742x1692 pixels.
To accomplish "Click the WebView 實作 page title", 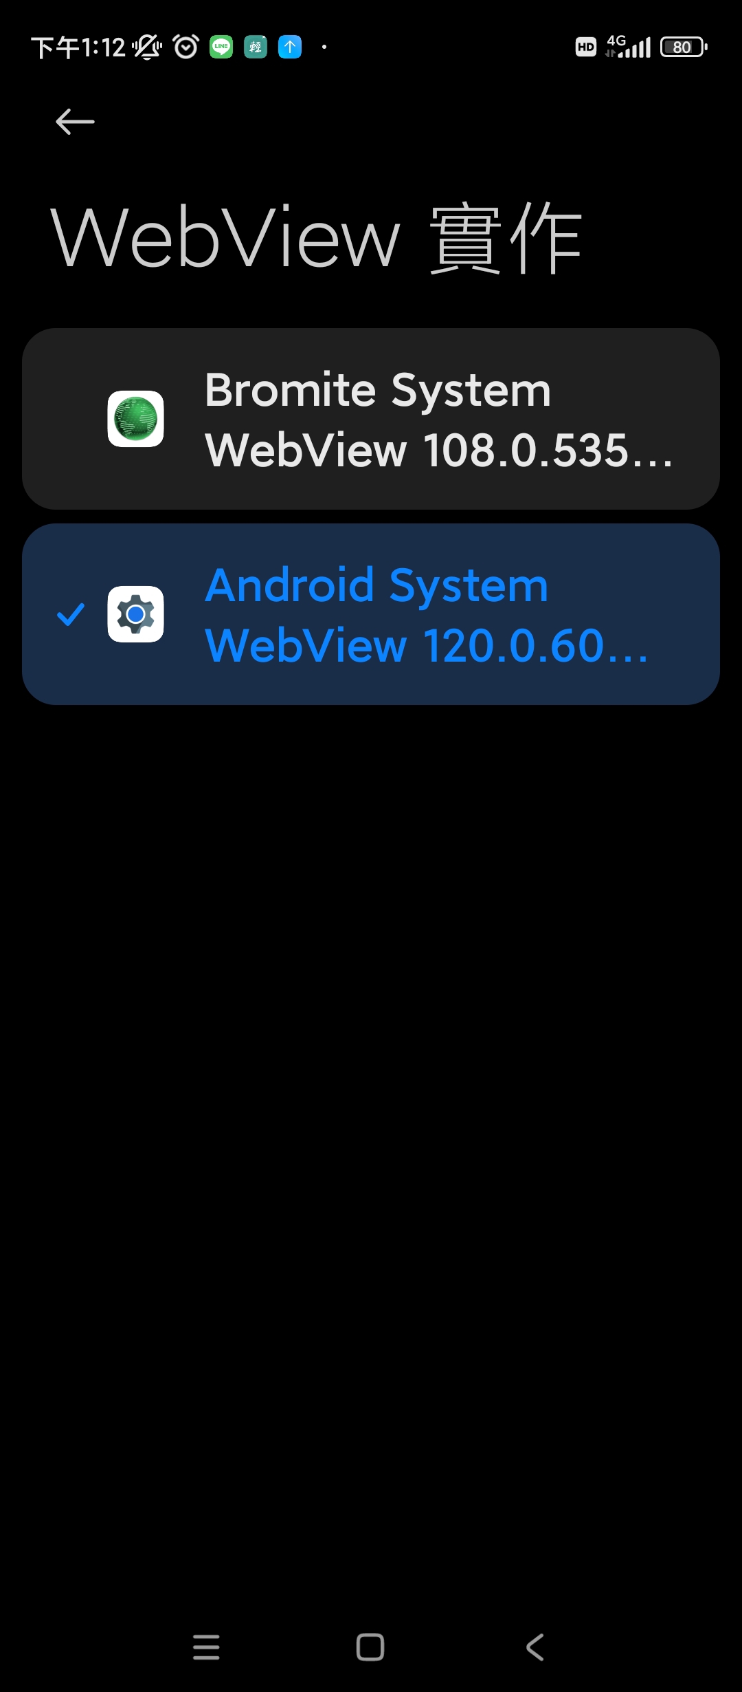I will point(317,238).
